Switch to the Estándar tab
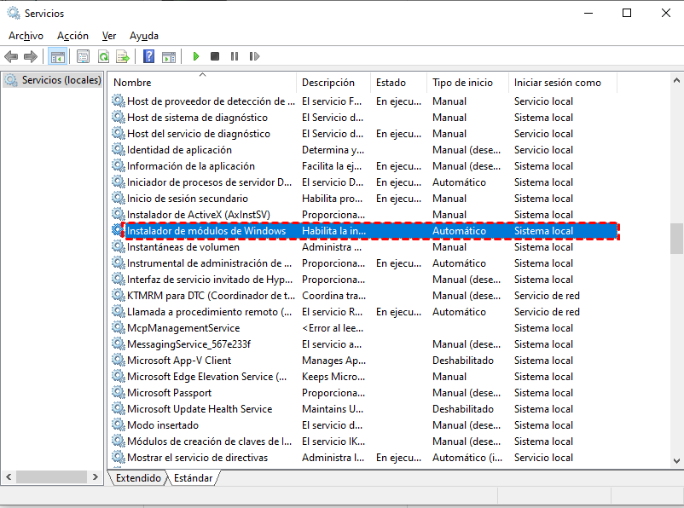This screenshot has height=508, width=684. [193, 478]
